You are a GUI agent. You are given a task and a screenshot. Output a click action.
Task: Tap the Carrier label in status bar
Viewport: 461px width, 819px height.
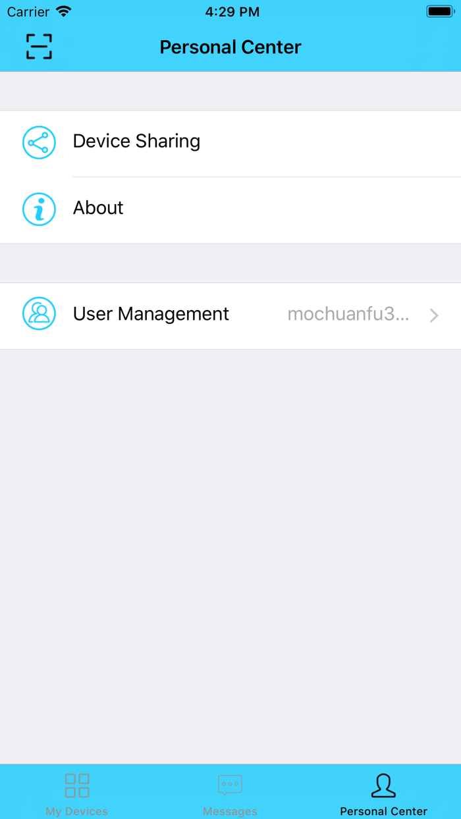(x=28, y=12)
